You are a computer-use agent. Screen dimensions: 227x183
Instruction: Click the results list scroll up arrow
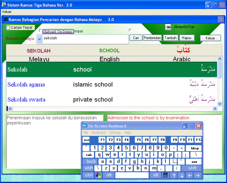(x=220, y=59)
